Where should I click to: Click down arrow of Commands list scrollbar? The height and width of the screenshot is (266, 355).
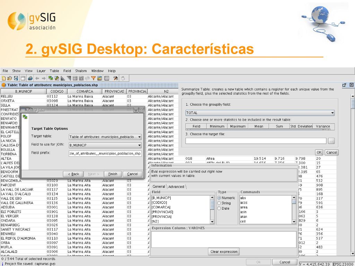coord(294,222)
